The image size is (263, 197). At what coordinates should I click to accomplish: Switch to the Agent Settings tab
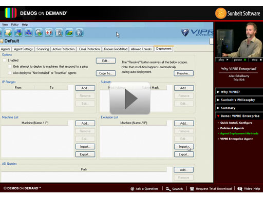pos(23,49)
